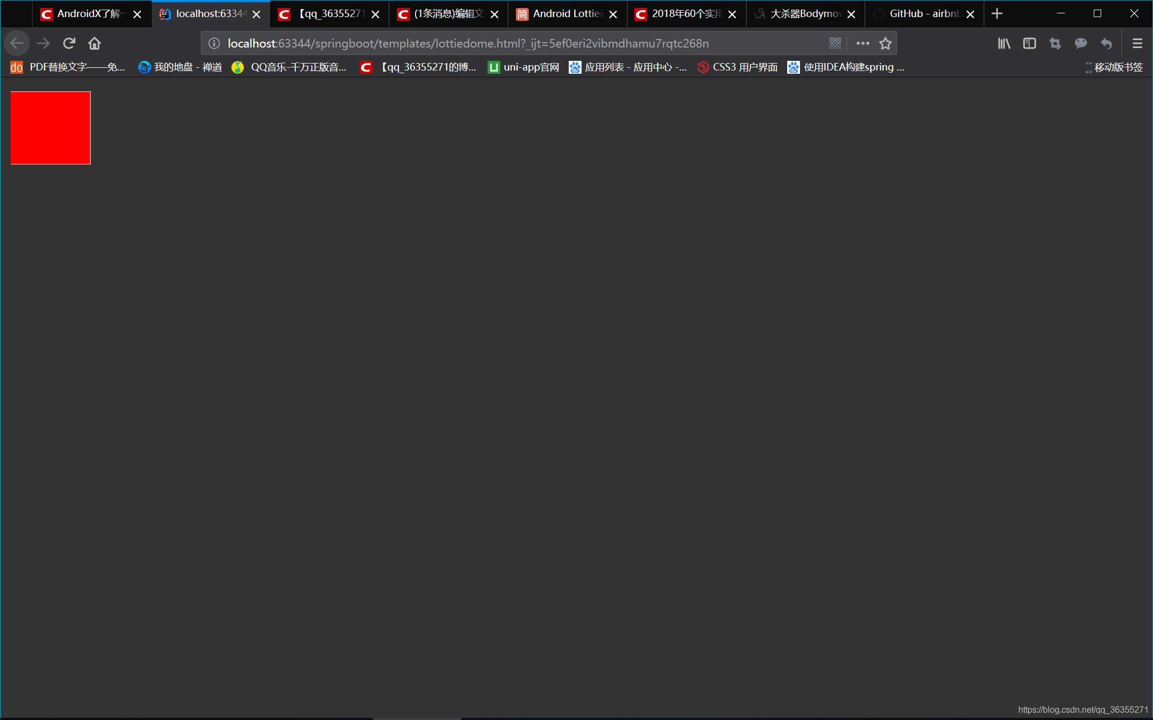Open 移动版书签 mobile bookmarks folder

tap(1114, 67)
